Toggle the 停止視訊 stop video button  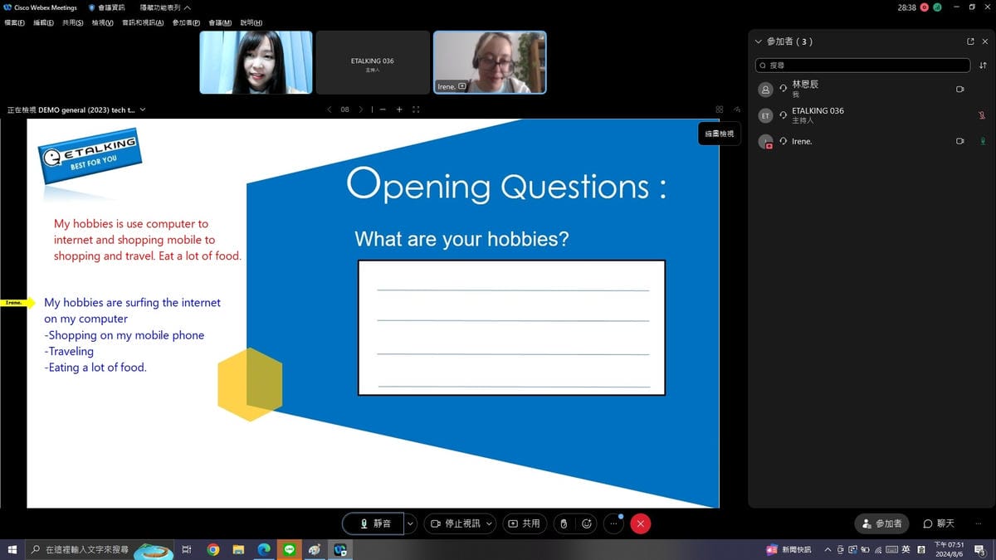point(456,523)
